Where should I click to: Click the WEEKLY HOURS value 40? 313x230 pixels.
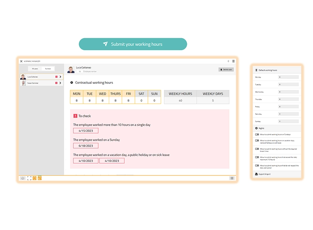coord(181,101)
